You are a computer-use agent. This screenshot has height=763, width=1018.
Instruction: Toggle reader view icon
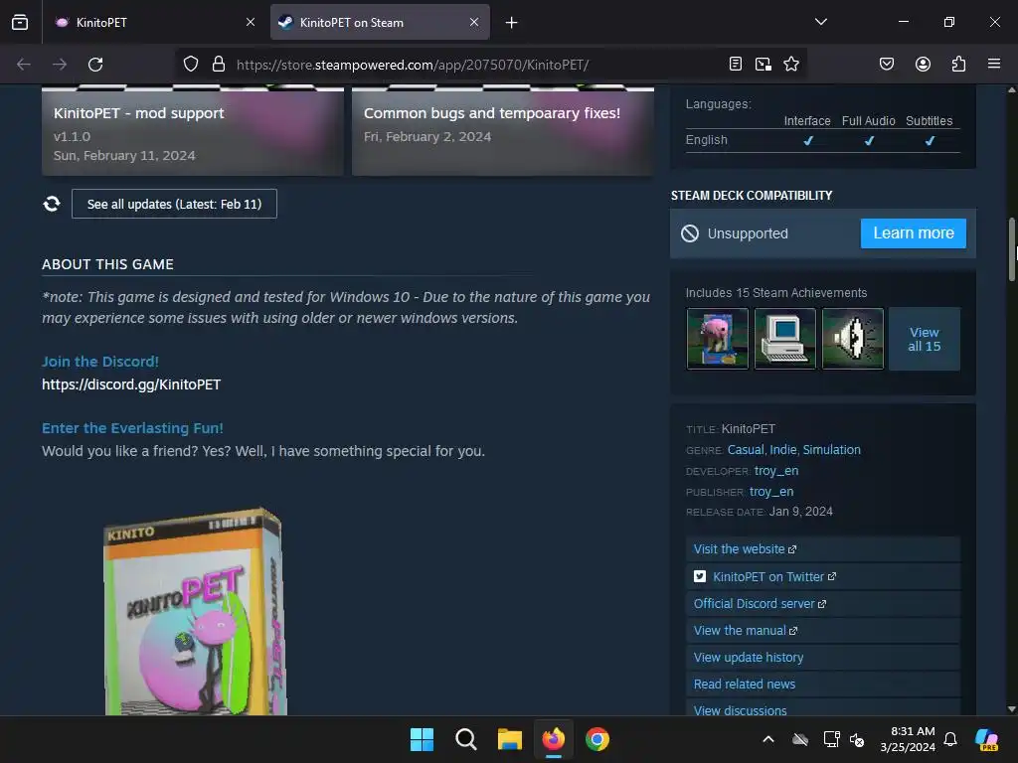(735, 65)
